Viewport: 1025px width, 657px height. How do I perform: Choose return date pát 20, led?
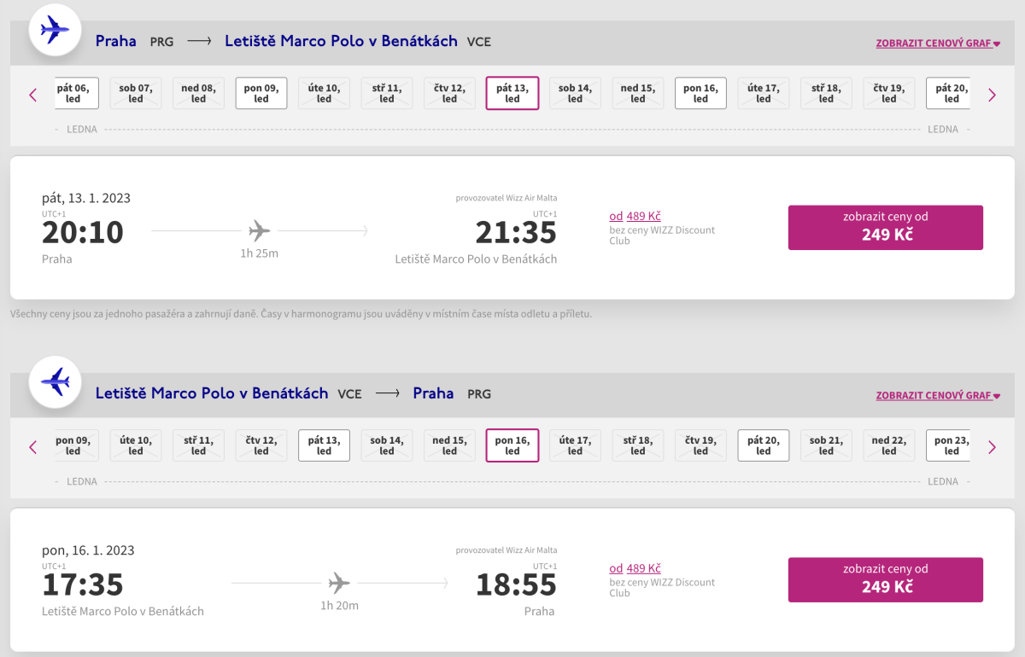[763, 445]
